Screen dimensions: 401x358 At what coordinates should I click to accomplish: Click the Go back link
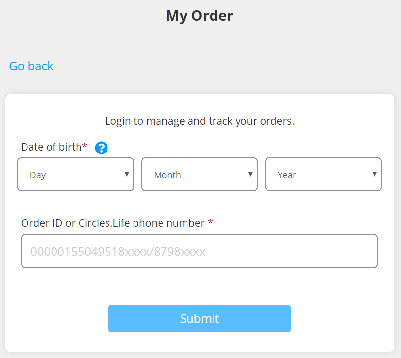point(31,66)
